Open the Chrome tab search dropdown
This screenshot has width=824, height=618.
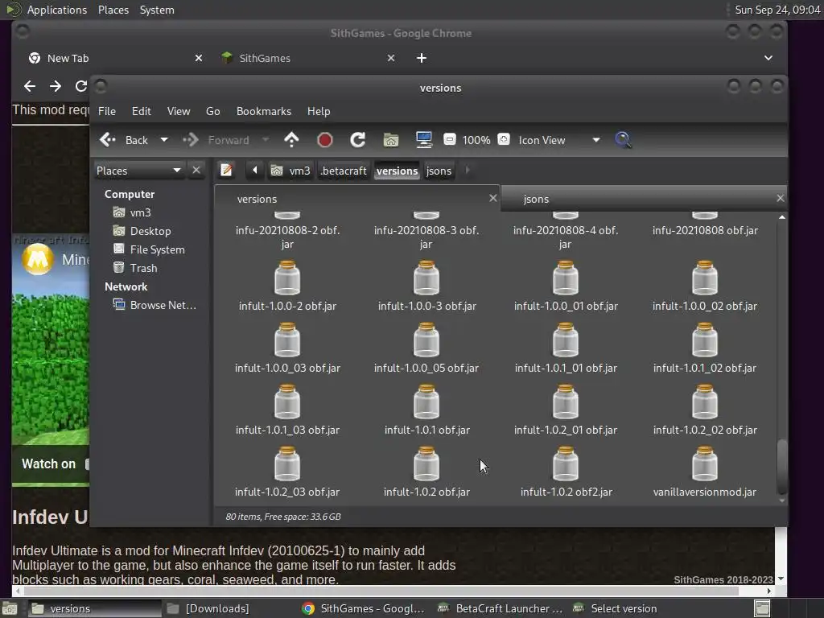(768, 58)
